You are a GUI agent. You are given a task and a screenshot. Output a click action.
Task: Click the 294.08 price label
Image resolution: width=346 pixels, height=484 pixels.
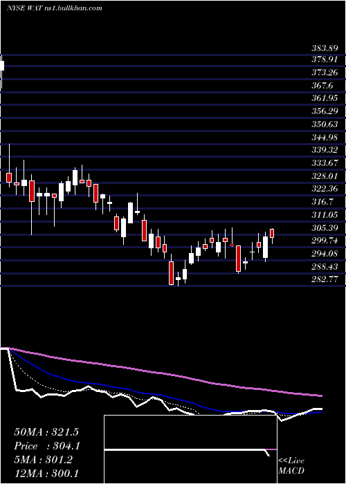pyautogui.click(x=325, y=254)
